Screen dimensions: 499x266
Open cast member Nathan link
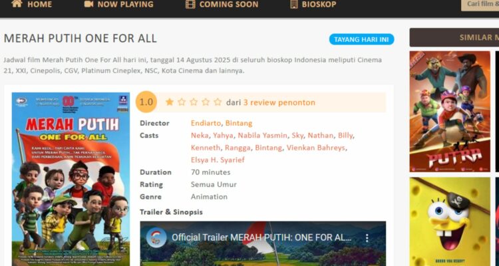(321, 136)
